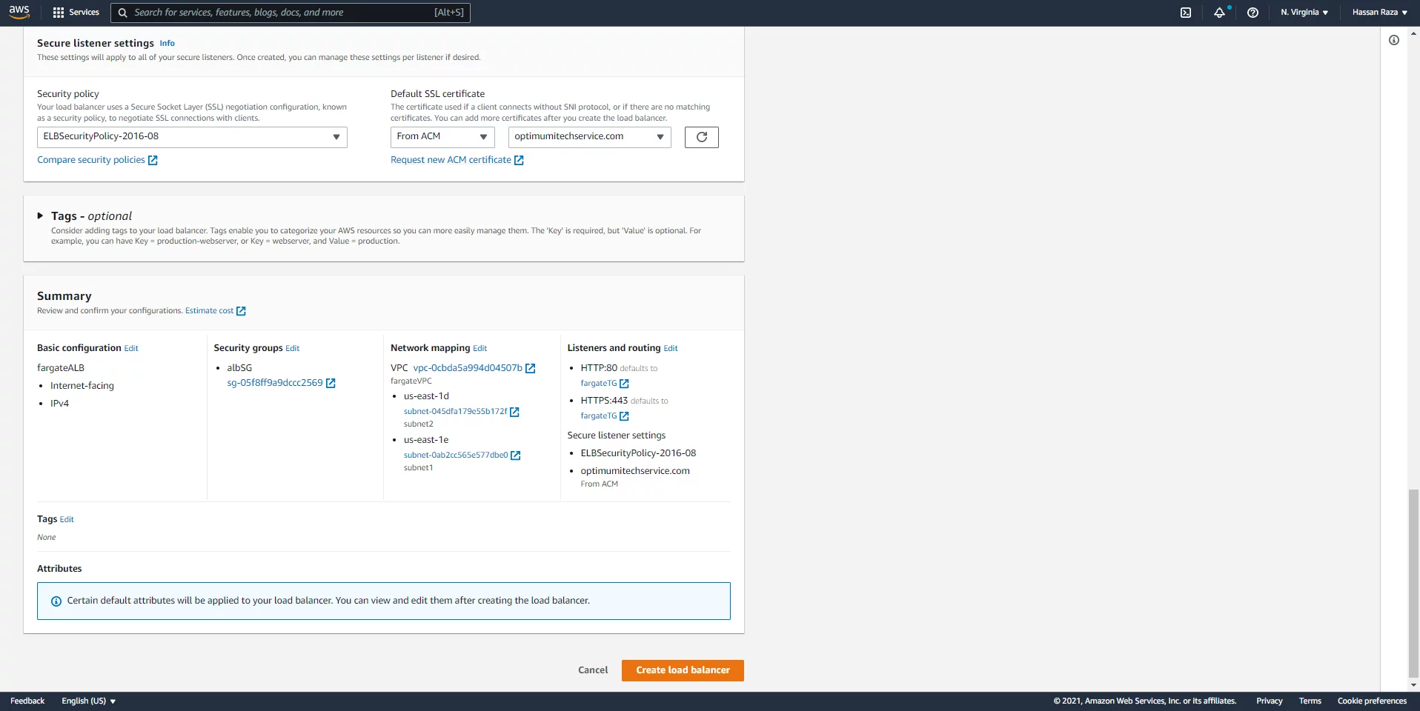Open the AWS home logo
1420x711 pixels.
(x=19, y=12)
